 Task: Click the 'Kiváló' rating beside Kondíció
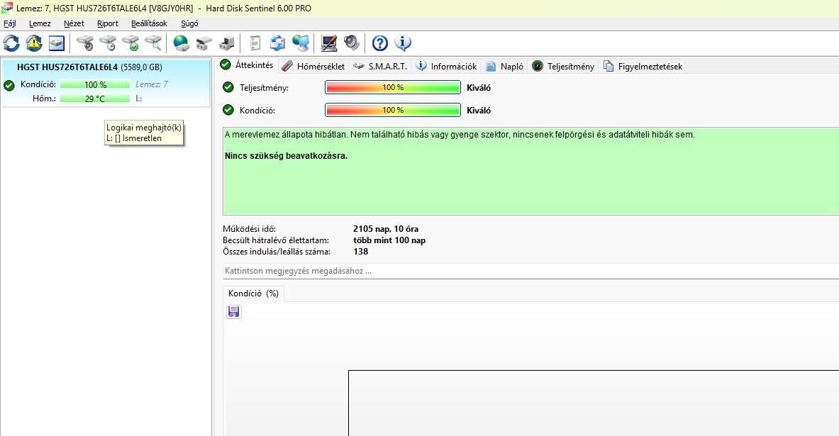click(478, 110)
